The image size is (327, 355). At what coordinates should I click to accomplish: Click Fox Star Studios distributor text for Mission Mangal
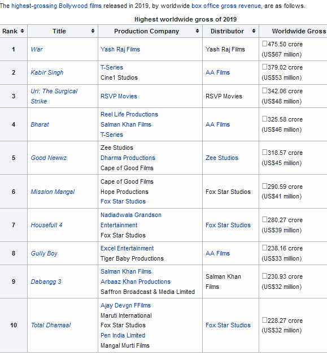228,192
